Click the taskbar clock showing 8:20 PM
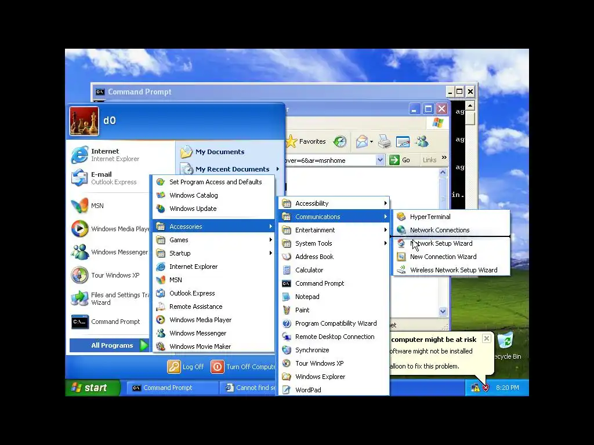This screenshot has width=594, height=445. 507,388
